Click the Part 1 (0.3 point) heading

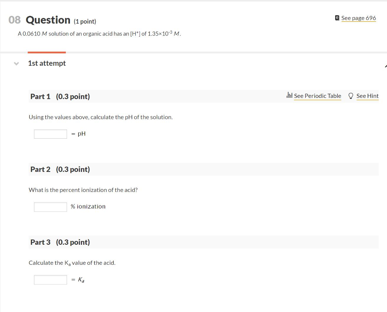[x=60, y=96]
